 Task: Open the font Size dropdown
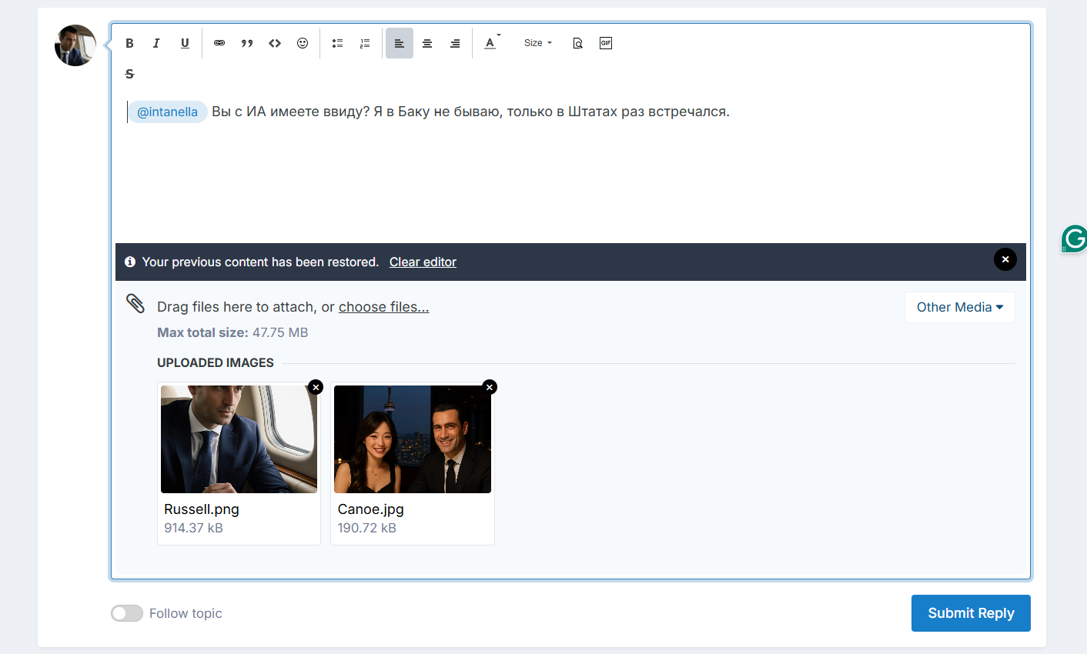click(537, 43)
